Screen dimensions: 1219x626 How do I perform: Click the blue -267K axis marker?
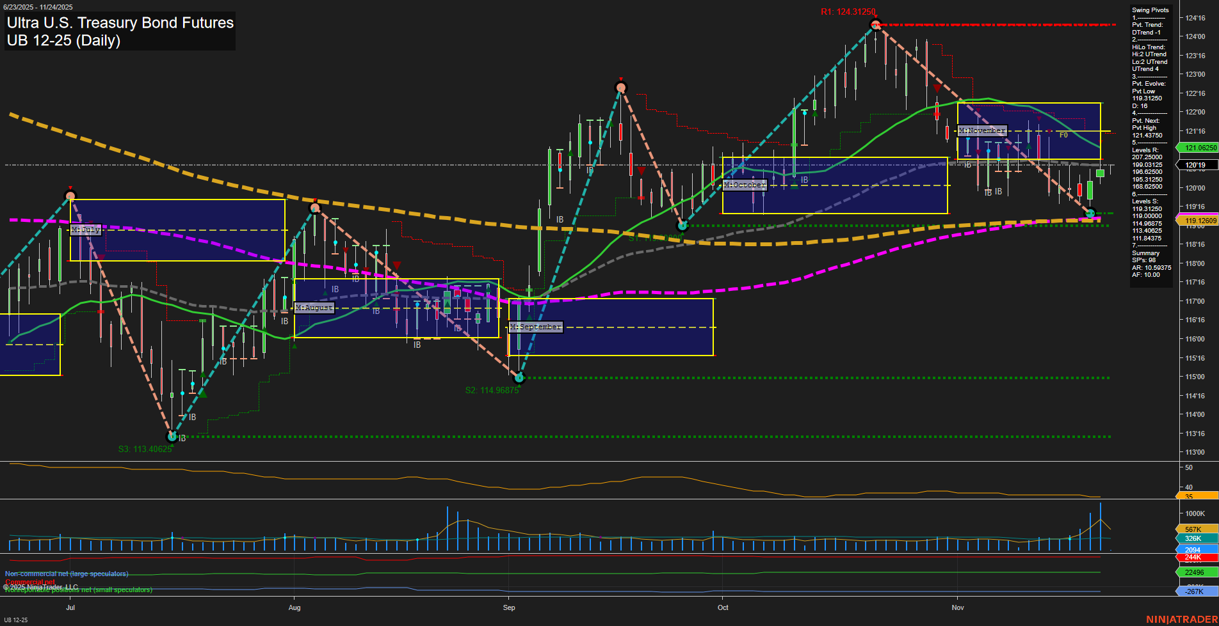pos(1196,591)
